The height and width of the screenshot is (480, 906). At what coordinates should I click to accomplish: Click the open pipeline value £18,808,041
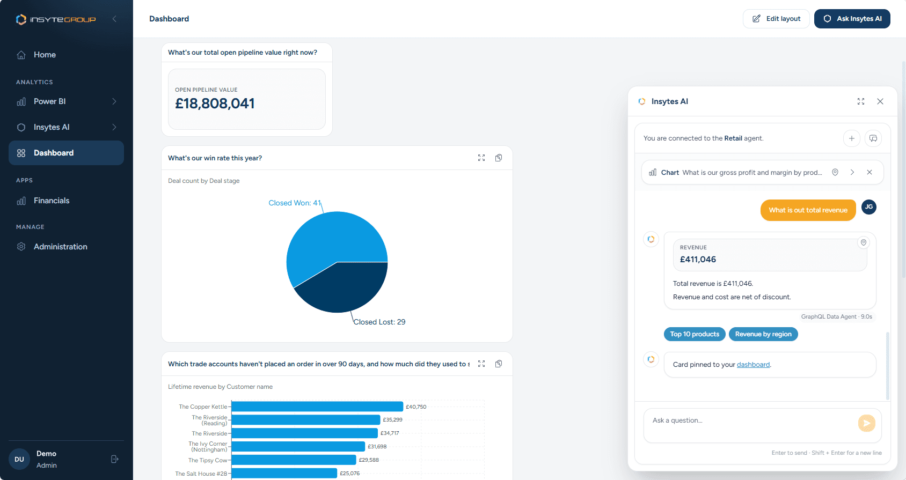pos(215,104)
